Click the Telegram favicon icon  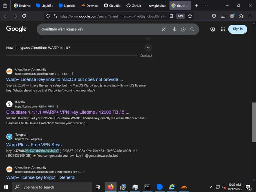pos(9,137)
